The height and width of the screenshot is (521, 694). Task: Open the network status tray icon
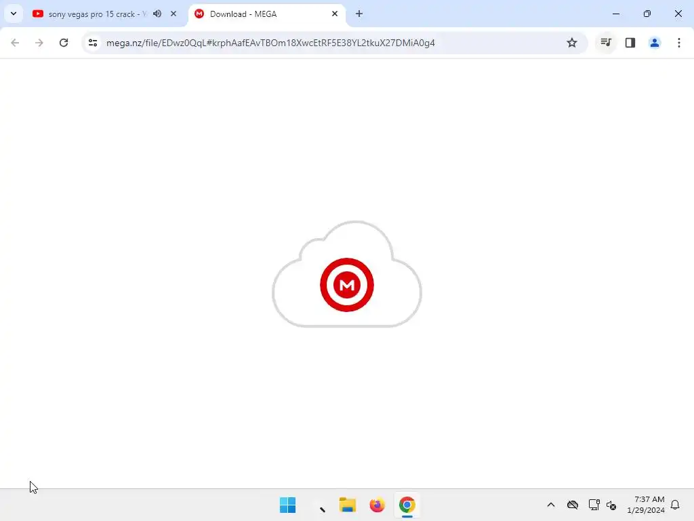[x=594, y=505]
